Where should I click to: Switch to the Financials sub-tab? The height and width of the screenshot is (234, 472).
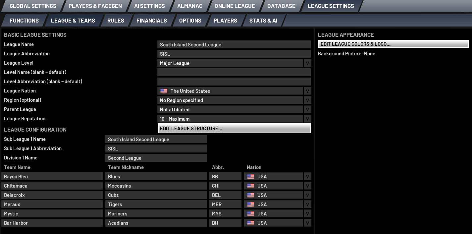coord(151,21)
